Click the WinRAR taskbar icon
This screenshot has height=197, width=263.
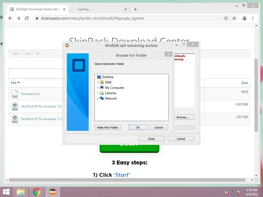tap(53, 192)
